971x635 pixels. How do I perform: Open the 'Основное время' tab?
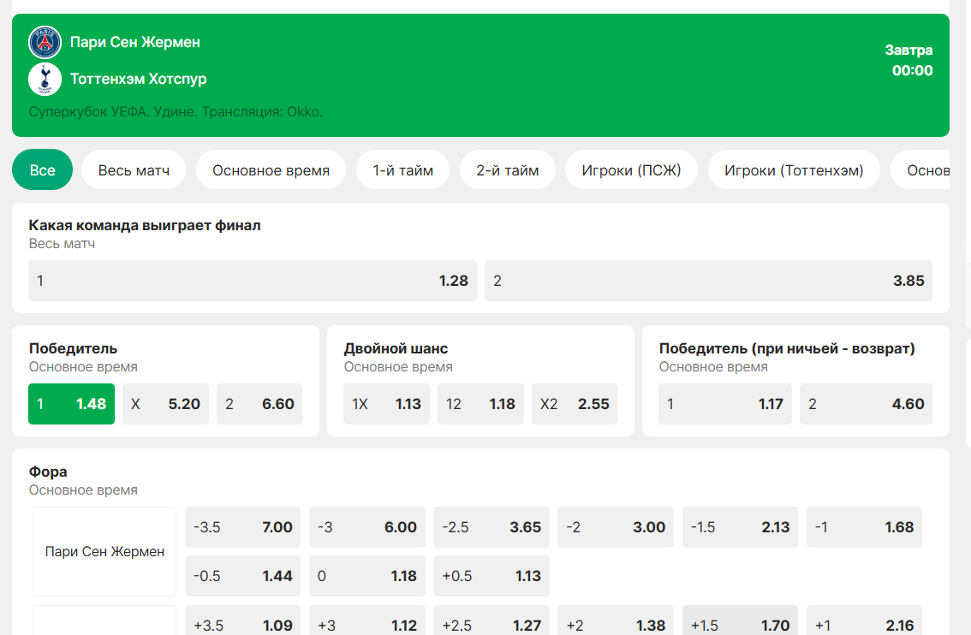coord(271,170)
